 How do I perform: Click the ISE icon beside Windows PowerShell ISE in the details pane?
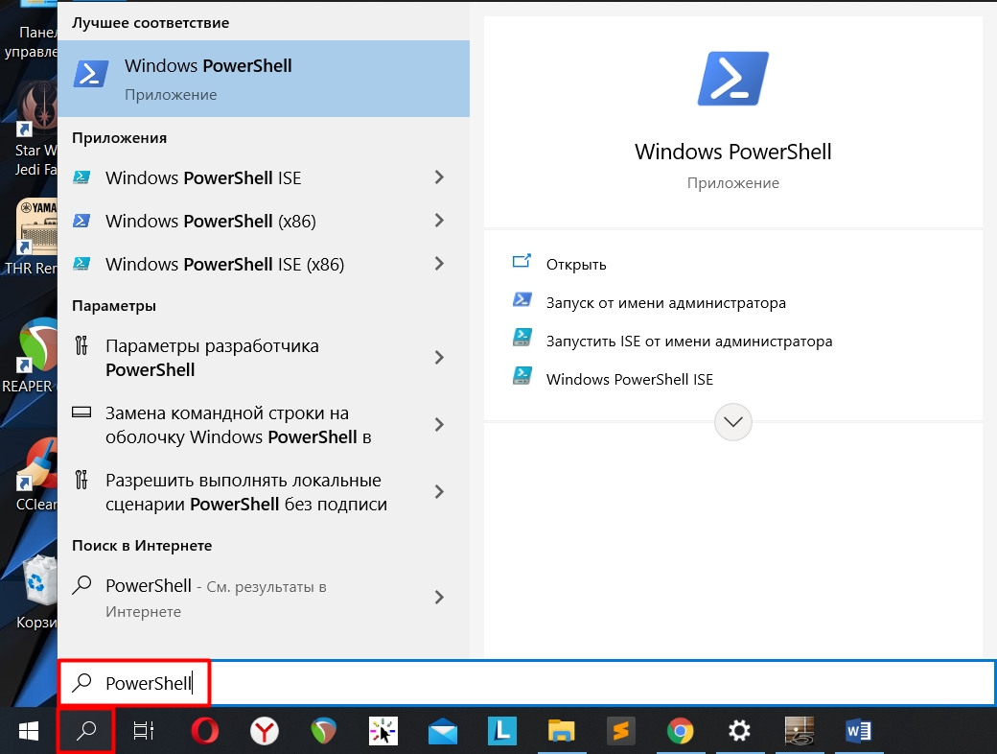coord(522,375)
